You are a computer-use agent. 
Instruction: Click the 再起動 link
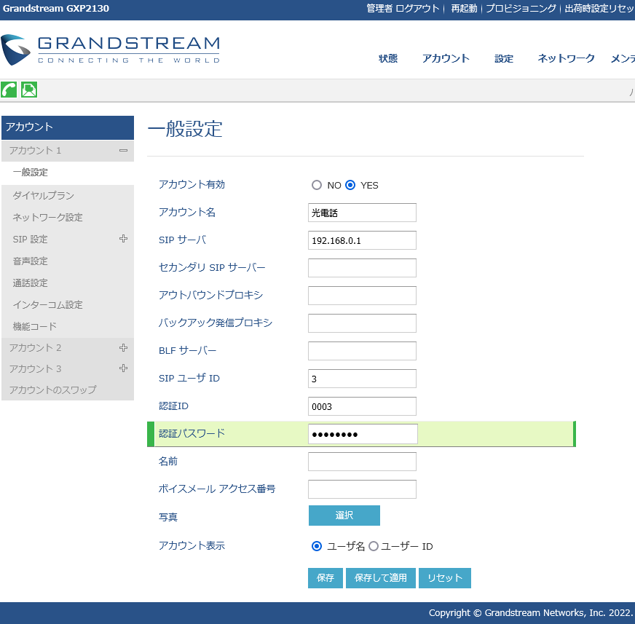pos(464,9)
